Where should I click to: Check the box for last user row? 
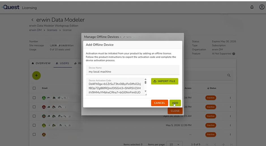pos(34,134)
